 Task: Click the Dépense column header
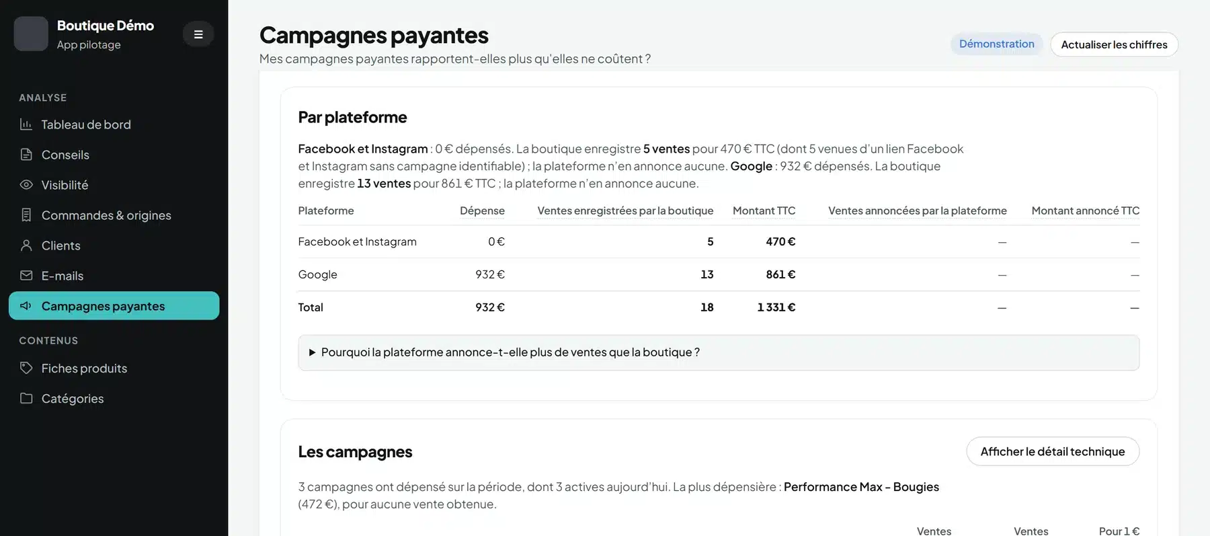click(x=482, y=210)
